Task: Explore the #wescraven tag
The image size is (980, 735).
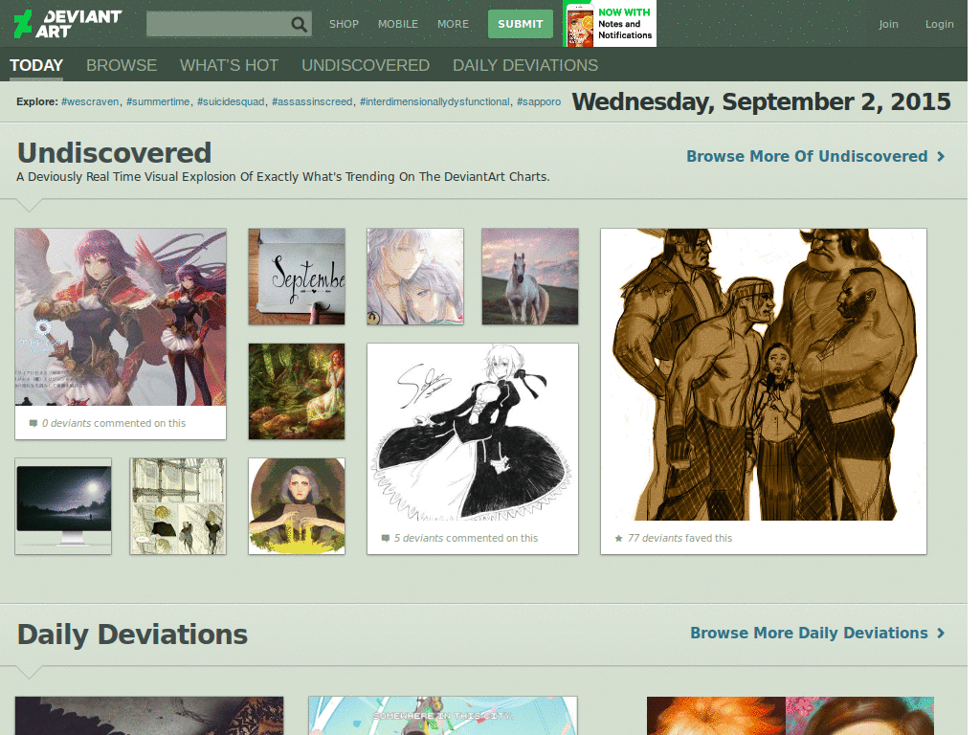Action: coord(90,101)
